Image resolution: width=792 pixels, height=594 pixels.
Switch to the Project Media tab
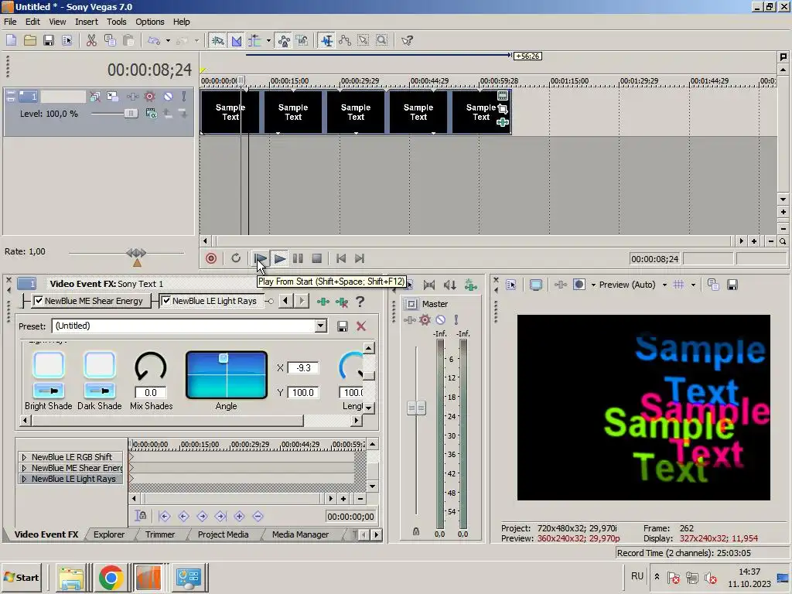click(x=223, y=534)
